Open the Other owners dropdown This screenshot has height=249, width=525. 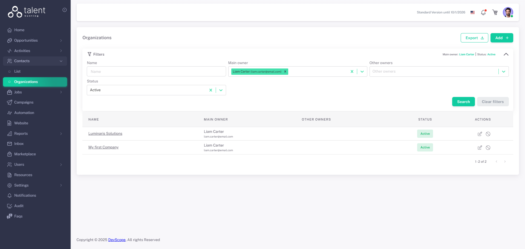503,71
